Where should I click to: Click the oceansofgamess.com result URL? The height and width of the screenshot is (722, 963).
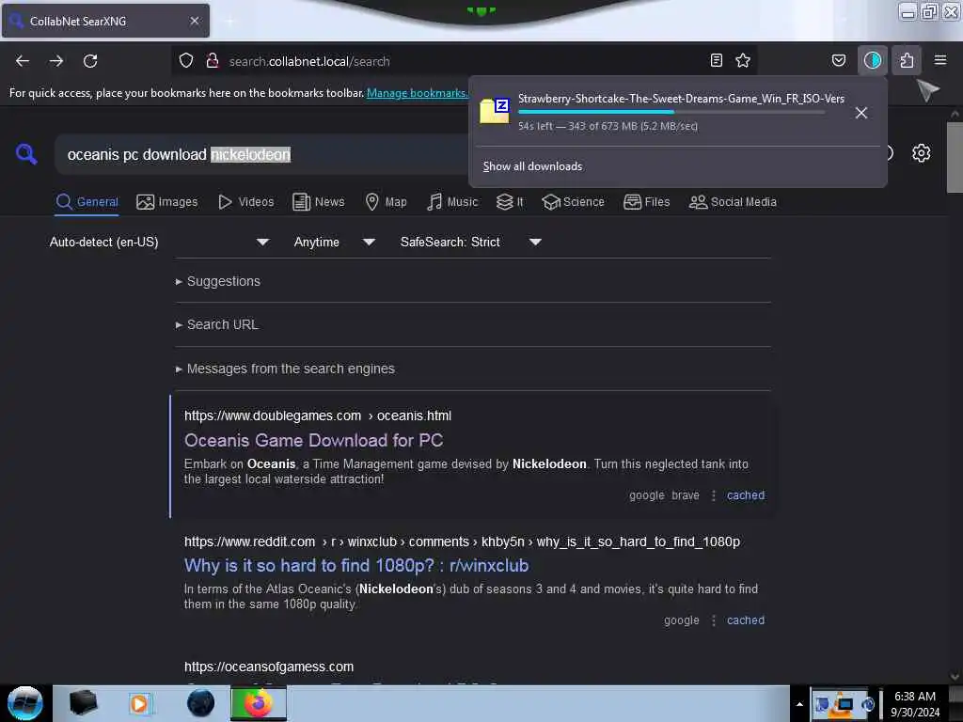pos(269,667)
